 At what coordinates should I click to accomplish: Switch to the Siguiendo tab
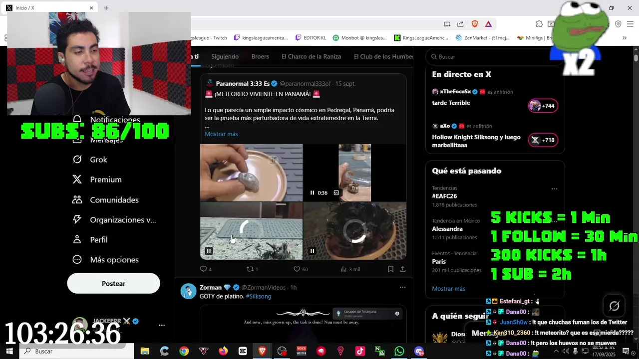225,56
